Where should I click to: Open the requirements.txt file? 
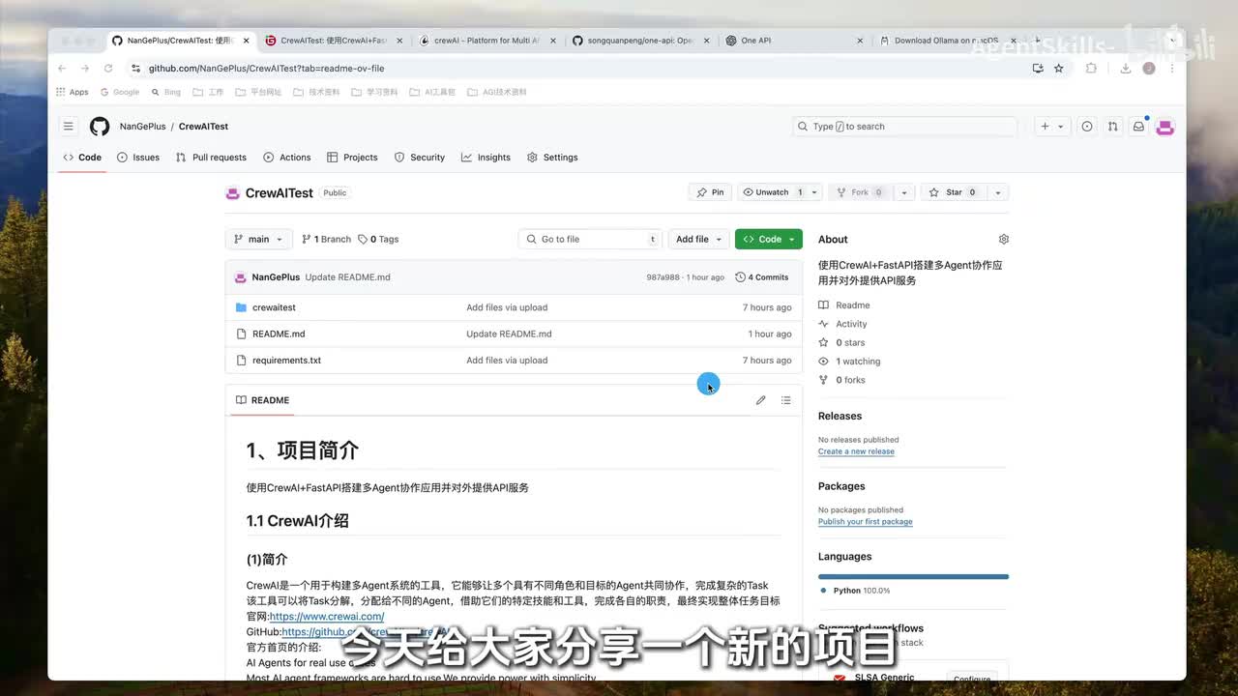(x=286, y=361)
